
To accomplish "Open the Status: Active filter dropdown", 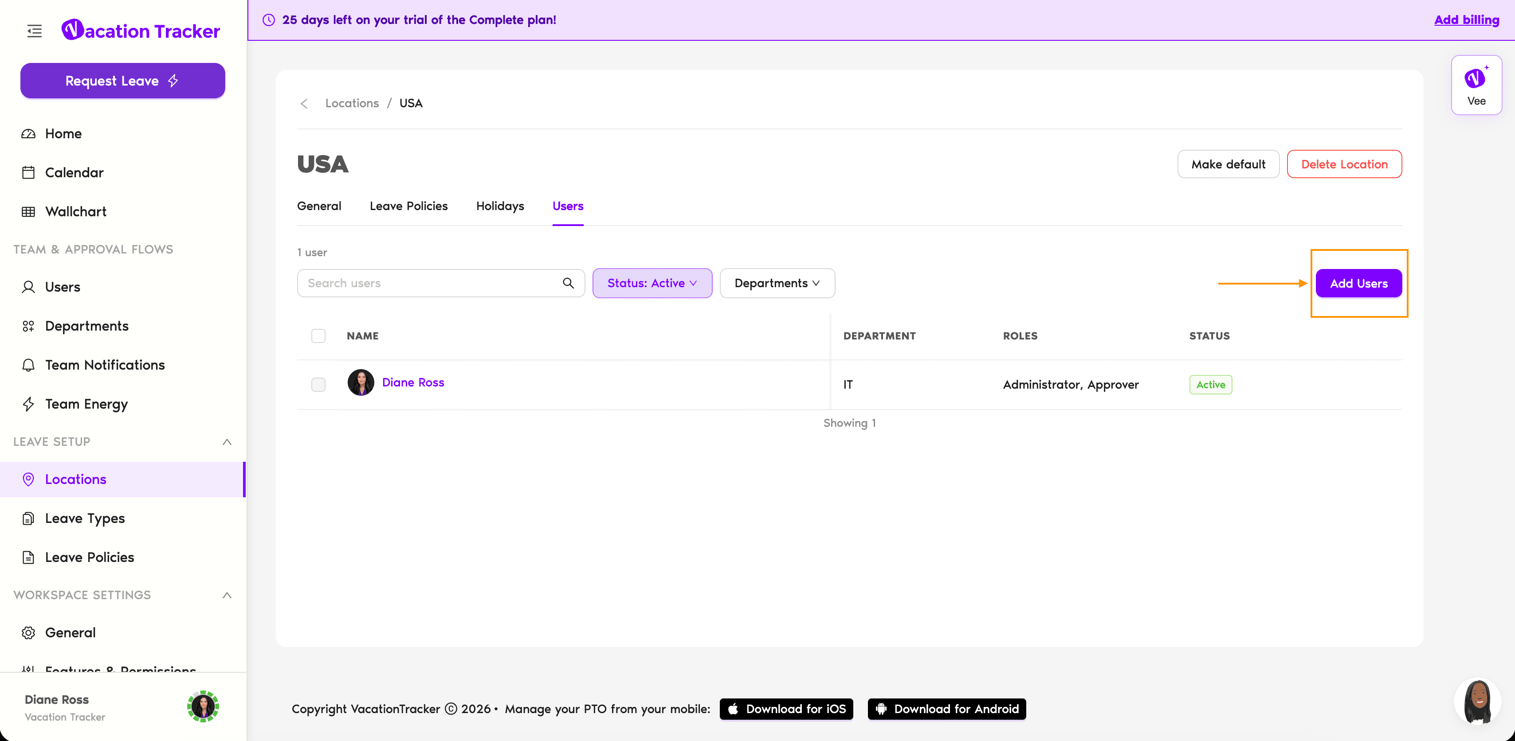I will (652, 283).
